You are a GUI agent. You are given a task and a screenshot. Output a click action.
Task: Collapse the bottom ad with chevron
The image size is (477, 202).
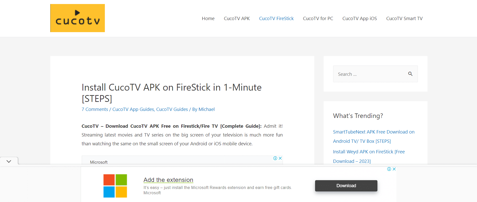tap(9, 161)
